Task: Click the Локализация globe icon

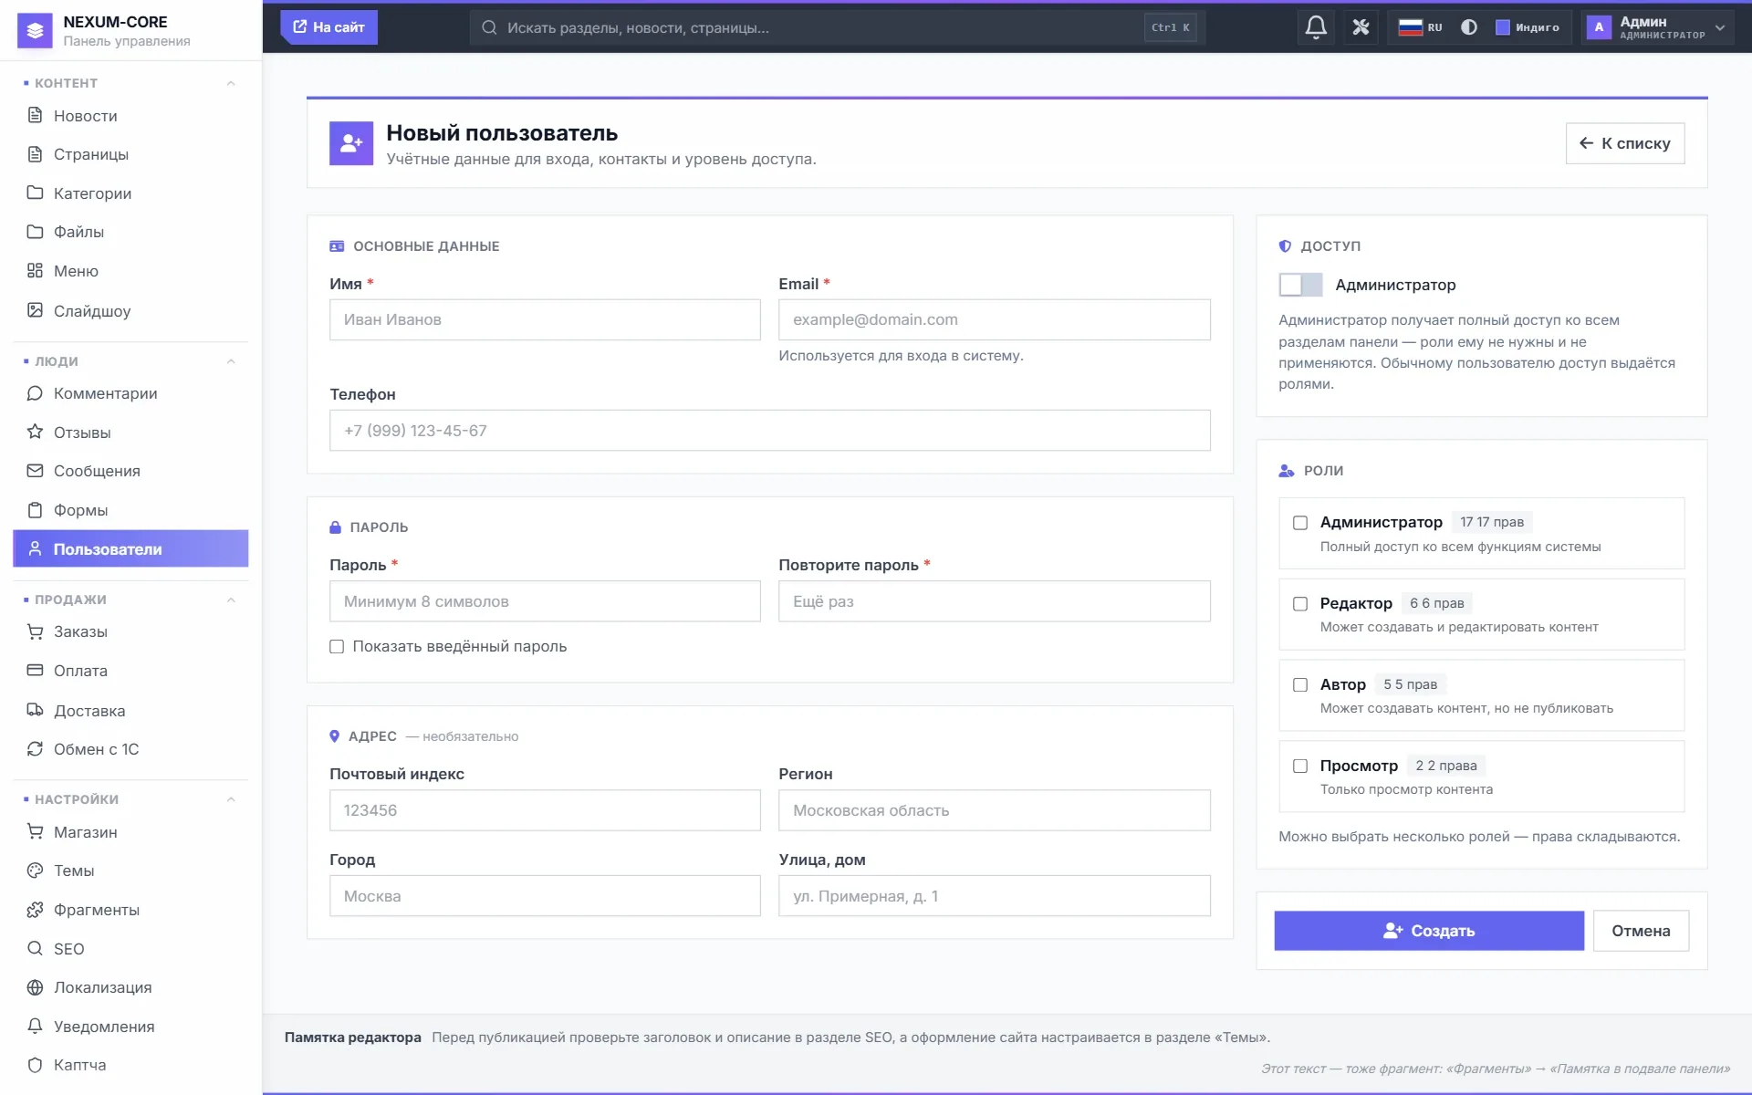Action: pyautogui.click(x=35, y=987)
